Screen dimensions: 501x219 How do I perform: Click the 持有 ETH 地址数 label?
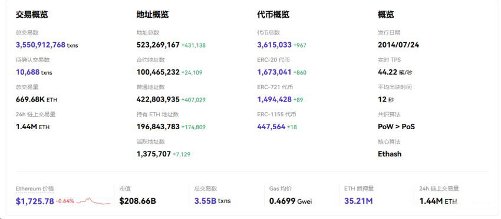pos(157,114)
